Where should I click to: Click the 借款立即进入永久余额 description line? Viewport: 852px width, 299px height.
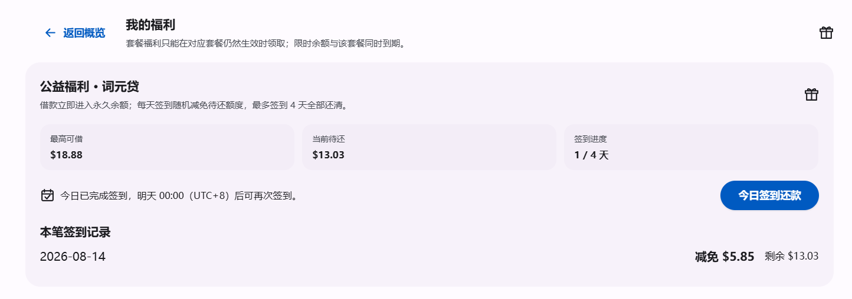(194, 105)
